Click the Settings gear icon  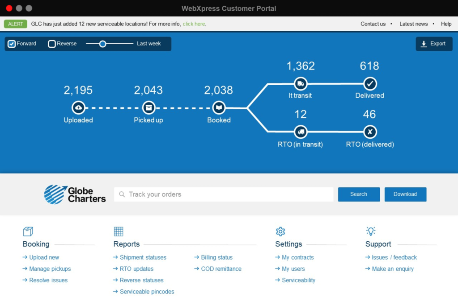point(280,231)
